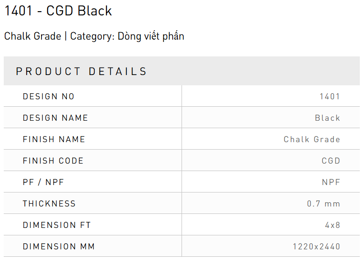Select the PF / NPF label cell
This screenshot has height=261, width=364.
coord(43,182)
